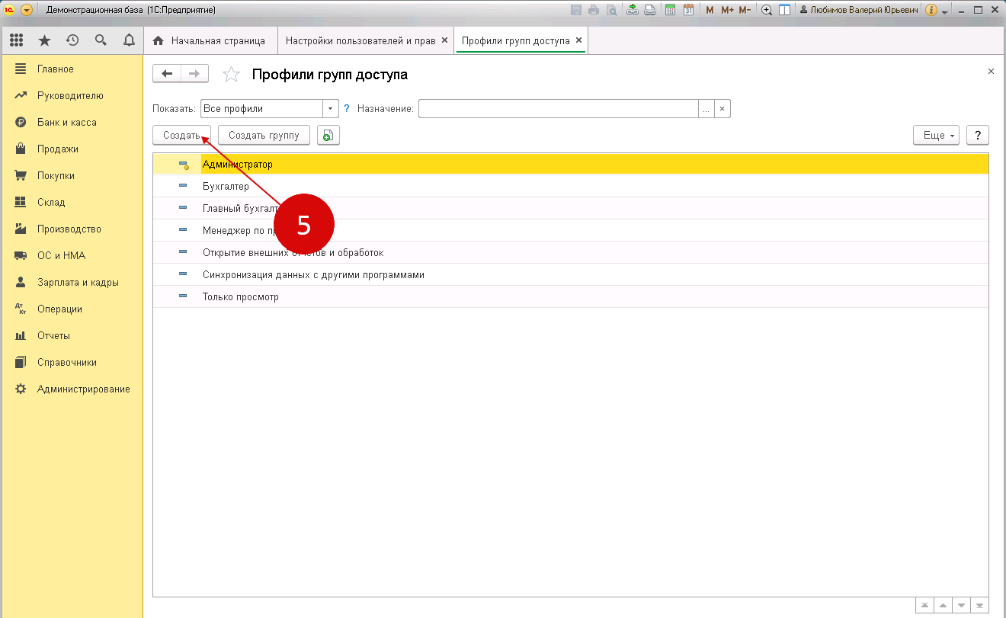1006x618 pixels.
Task: Close the Профили групп доступа tab
Action: [x=578, y=40]
